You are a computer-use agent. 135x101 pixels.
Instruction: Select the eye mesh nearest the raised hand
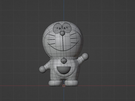point(67,28)
